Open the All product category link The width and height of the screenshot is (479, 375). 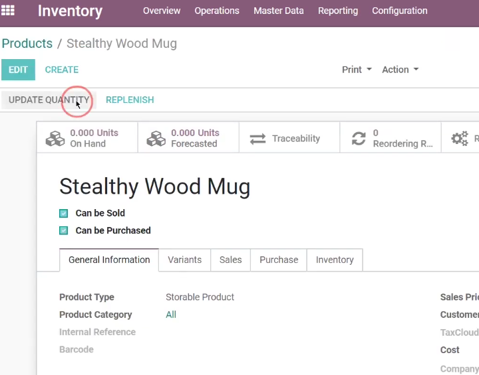tap(171, 315)
